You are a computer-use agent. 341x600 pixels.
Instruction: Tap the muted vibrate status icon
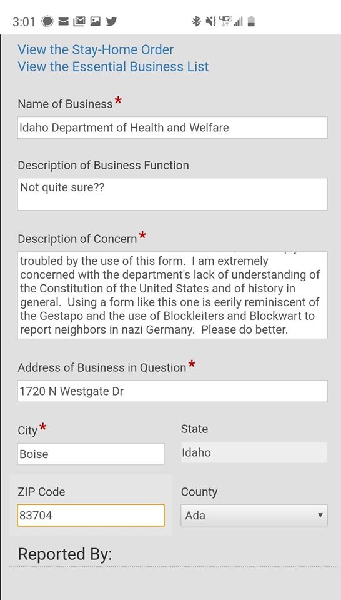[210, 21]
